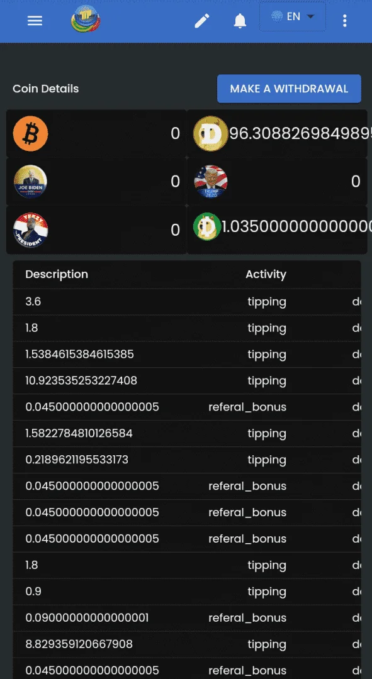
Task: Select the Yeezy President coin icon
Action: [x=30, y=230]
